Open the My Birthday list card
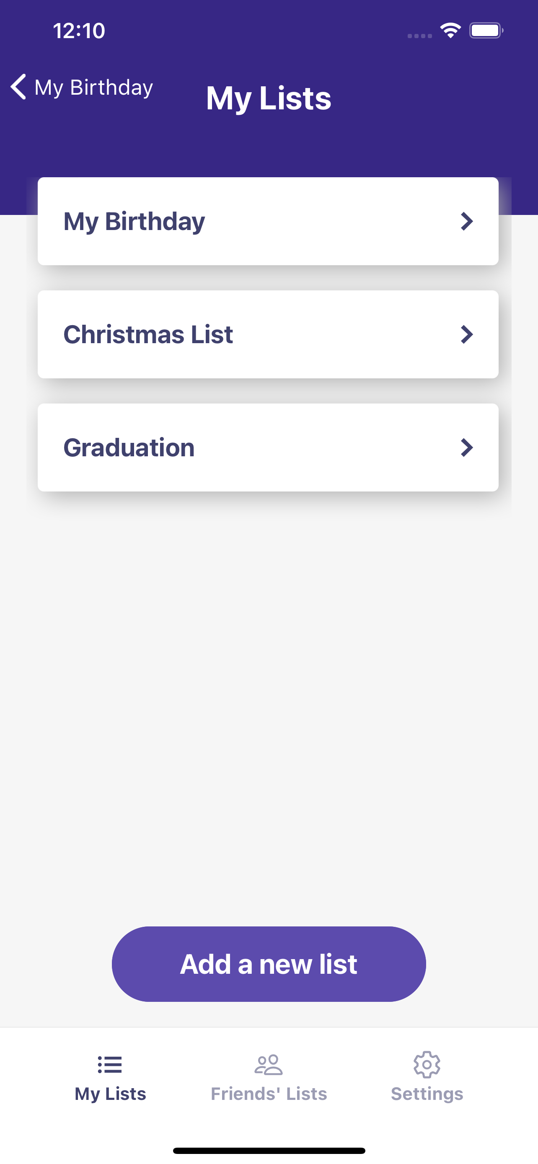The height and width of the screenshot is (1164, 538). tap(268, 221)
